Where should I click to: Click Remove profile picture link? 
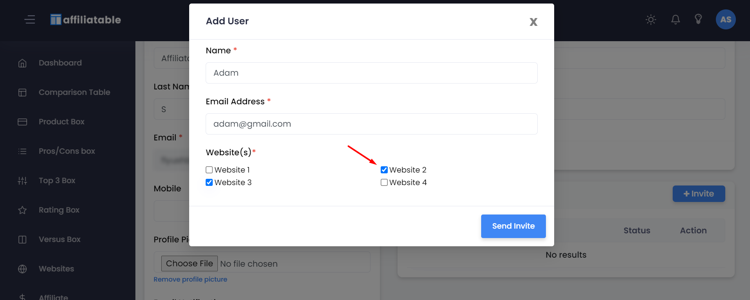pos(190,279)
